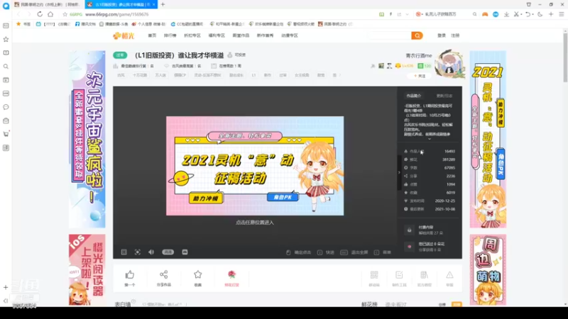Open the 折扣专区 navigation item
This screenshot has width=568, height=319.
coord(192,35)
